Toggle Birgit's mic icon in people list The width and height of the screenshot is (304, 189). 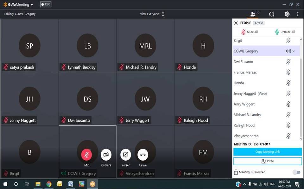click(x=288, y=40)
